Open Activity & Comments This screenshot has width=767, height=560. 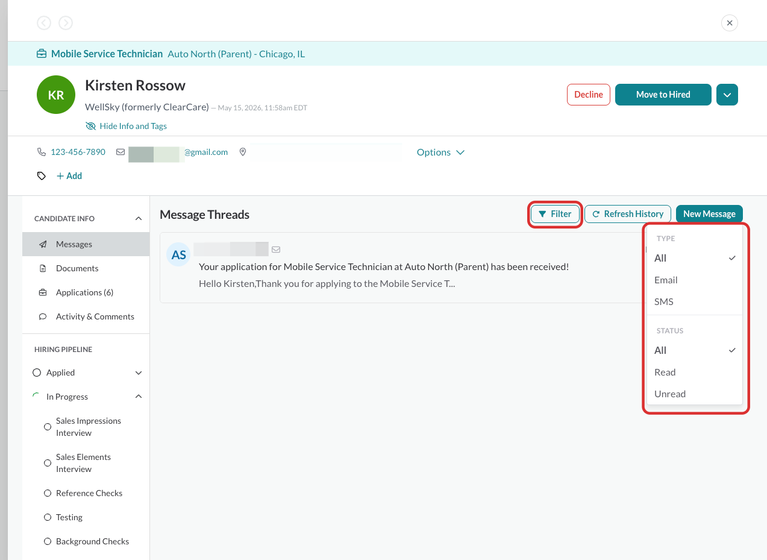(x=86, y=316)
